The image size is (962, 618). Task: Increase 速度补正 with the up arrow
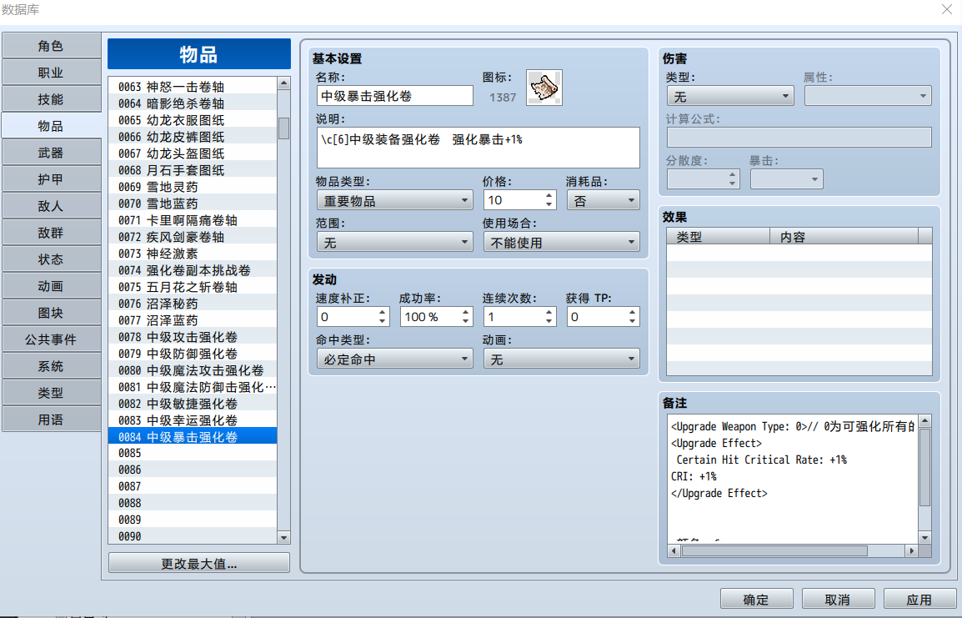coord(383,313)
